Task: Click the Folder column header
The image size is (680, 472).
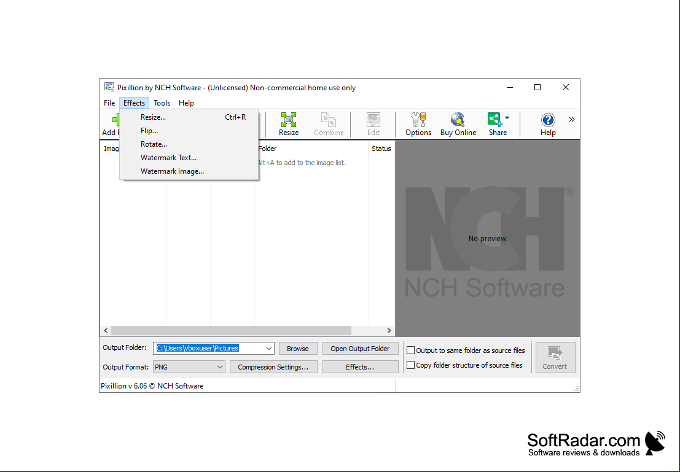Action: pos(267,149)
